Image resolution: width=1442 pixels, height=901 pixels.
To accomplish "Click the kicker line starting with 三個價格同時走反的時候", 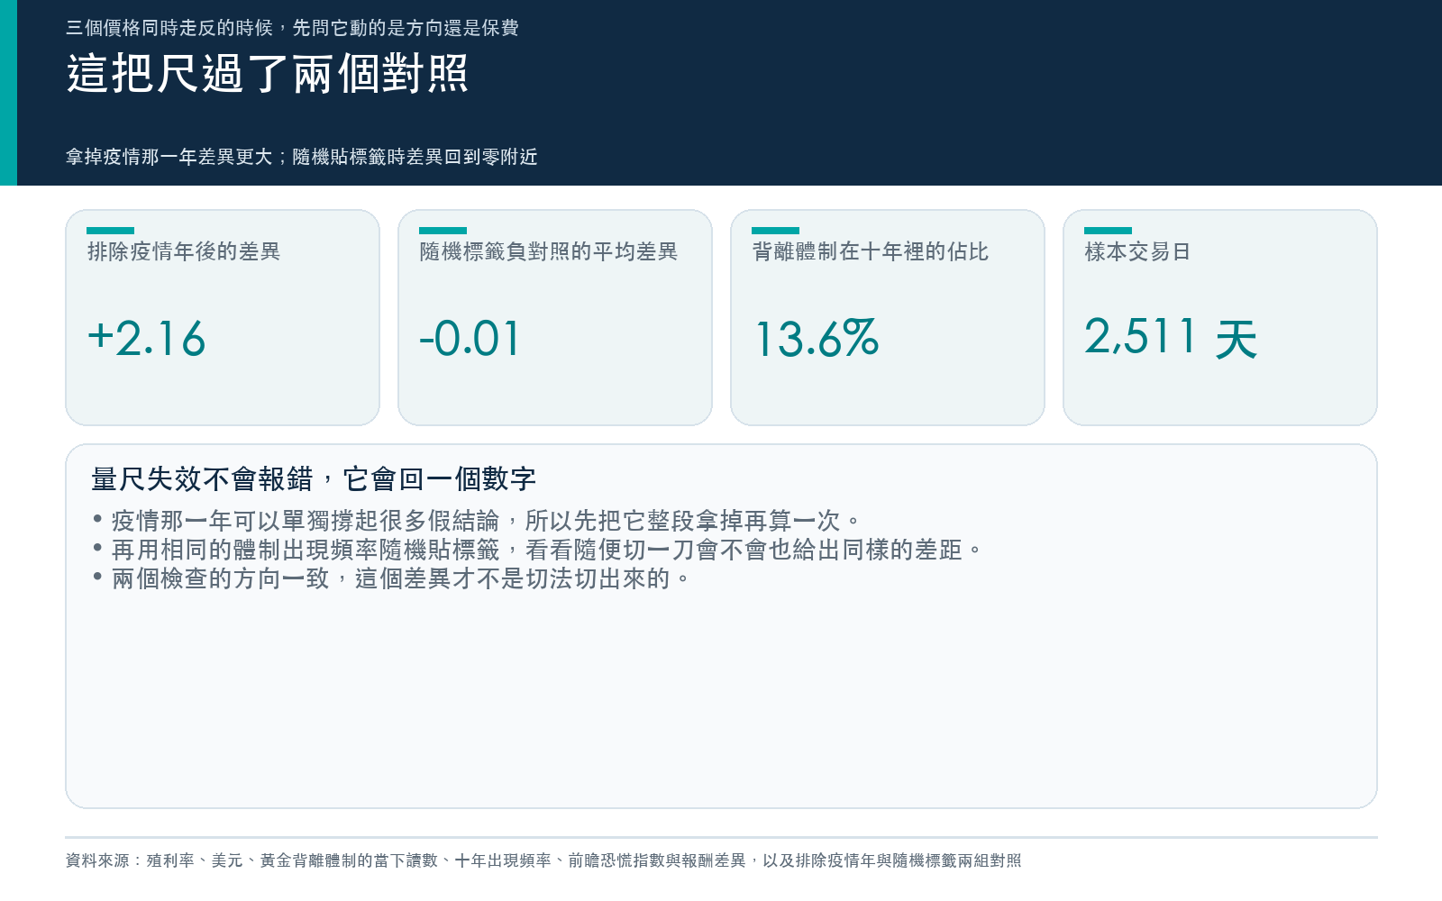I will pyautogui.click(x=292, y=28).
